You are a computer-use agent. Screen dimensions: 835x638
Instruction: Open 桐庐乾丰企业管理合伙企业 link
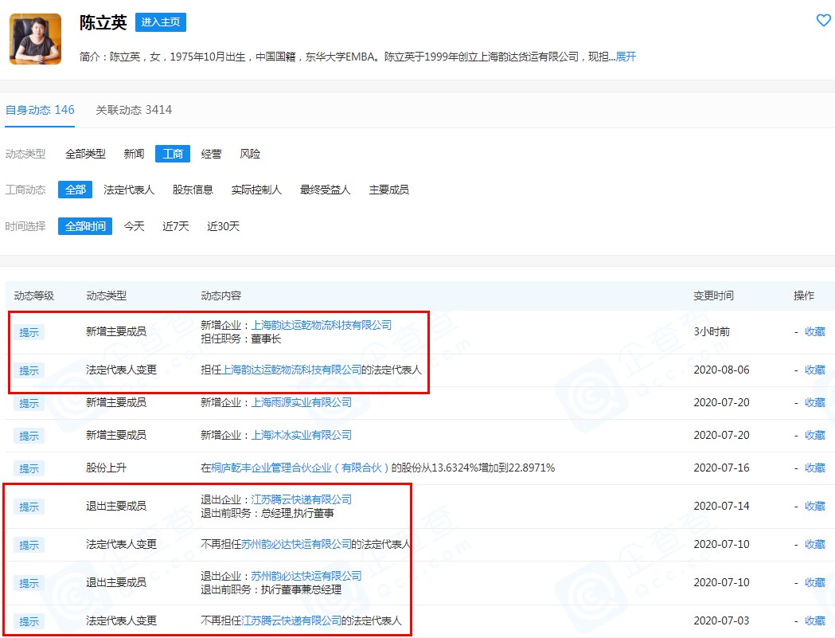tap(300, 468)
